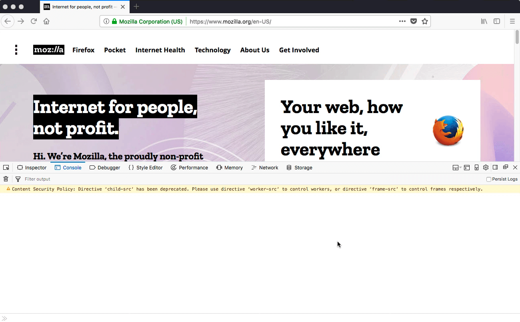Click the green padlock security icon

point(114,22)
